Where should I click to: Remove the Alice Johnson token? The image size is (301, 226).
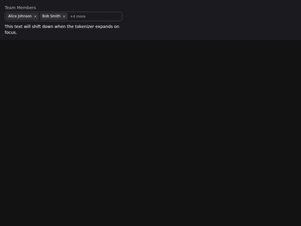35,16
